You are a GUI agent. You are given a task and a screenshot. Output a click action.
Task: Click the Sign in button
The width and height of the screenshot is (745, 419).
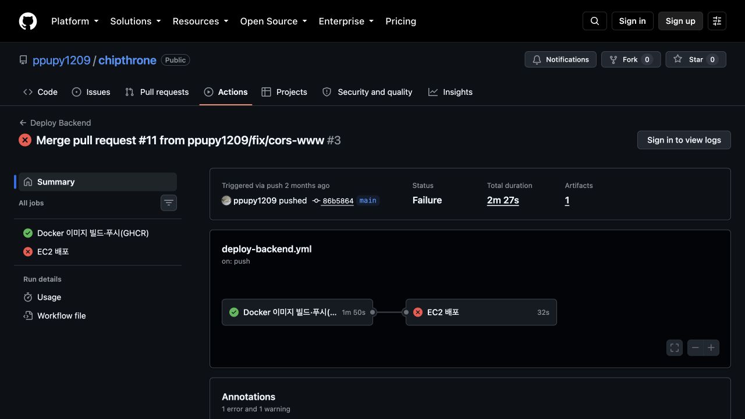[633, 21]
